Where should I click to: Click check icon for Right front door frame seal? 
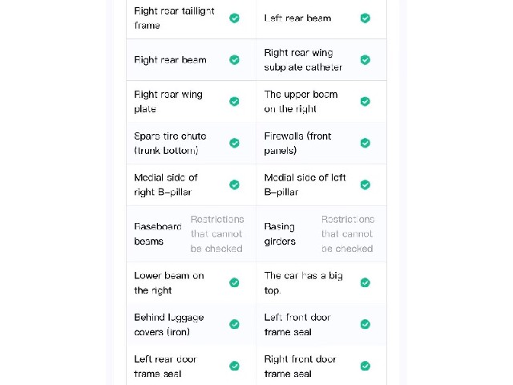[366, 366]
